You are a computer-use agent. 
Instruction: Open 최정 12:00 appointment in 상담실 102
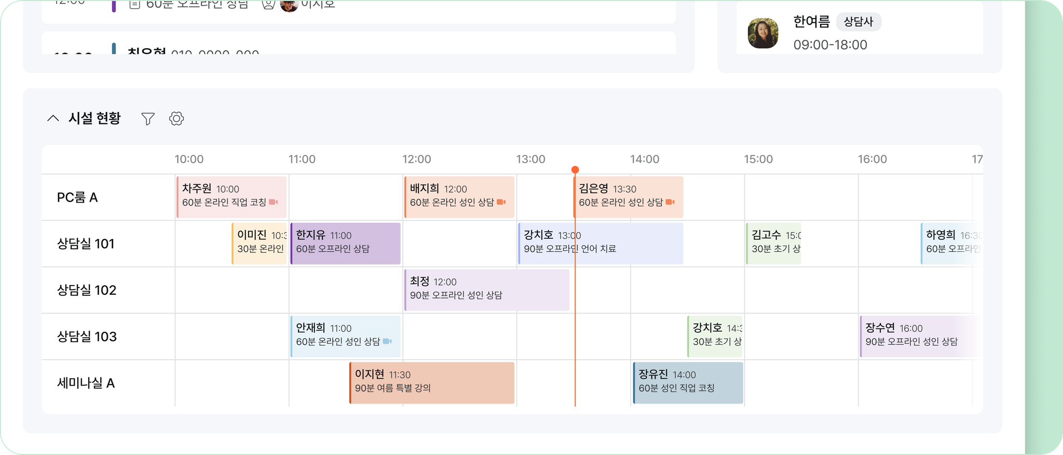pyautogui.click(x=487, y=290)
